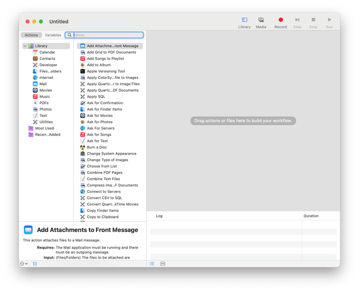
Task: Click the magnifier icon in the search field
Action: (x=69, y=35)
